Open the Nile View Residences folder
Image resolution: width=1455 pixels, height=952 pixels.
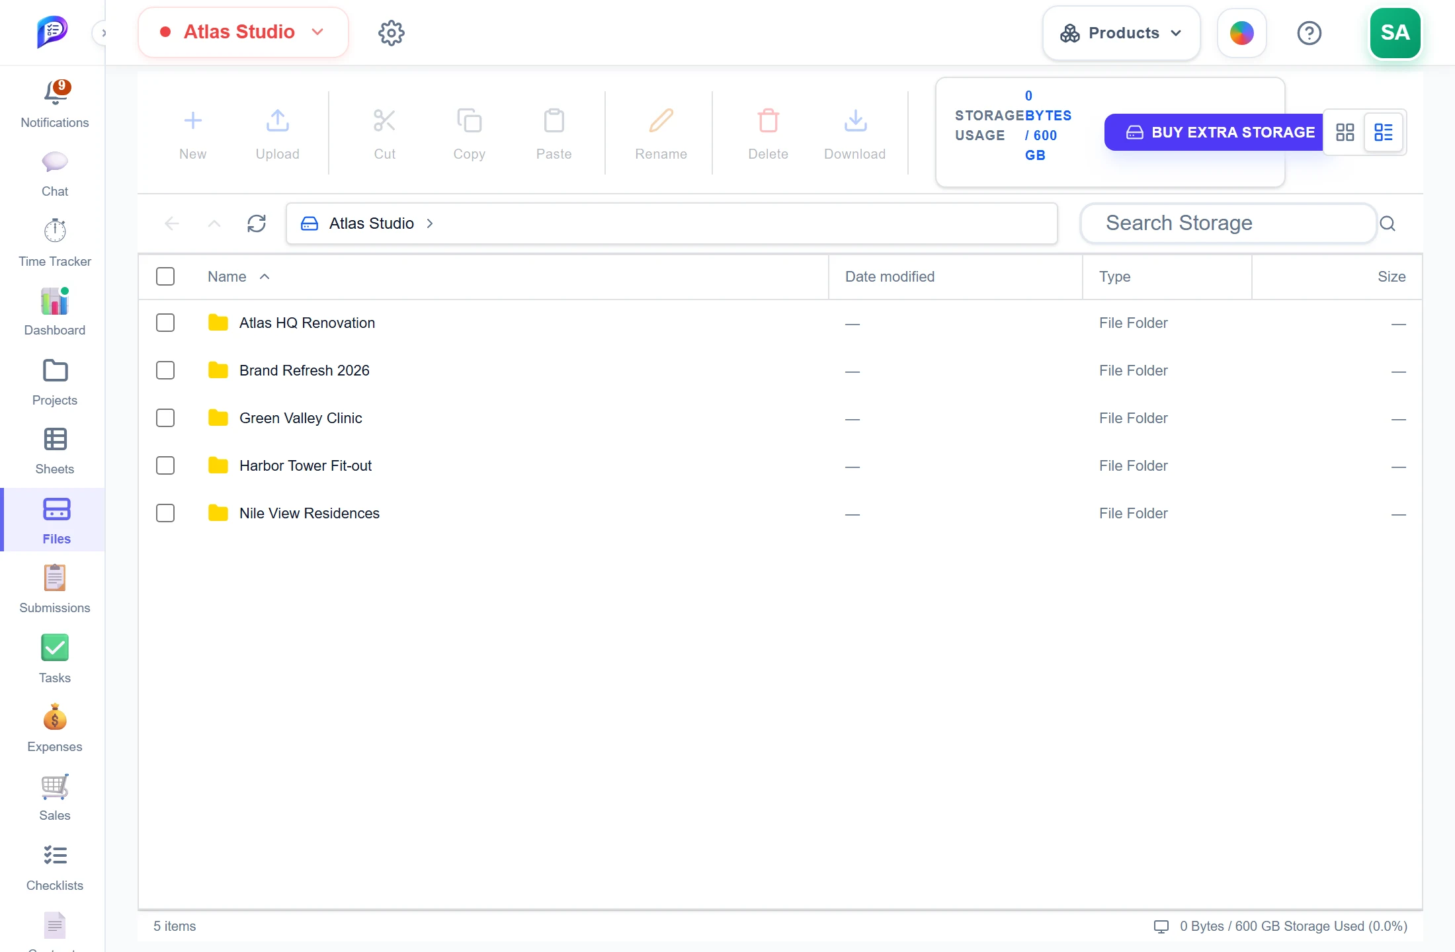point(310,513)
